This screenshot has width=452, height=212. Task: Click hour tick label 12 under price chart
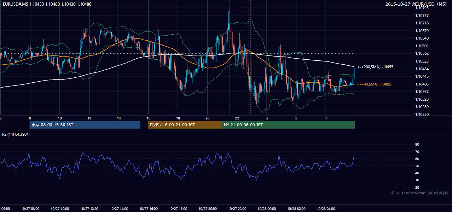[89, 118]
